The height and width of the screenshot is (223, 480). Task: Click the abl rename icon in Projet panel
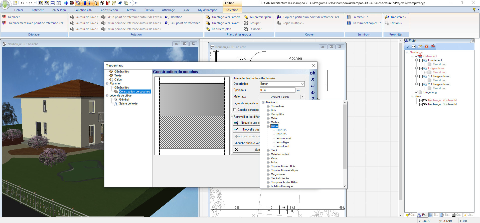414,46
